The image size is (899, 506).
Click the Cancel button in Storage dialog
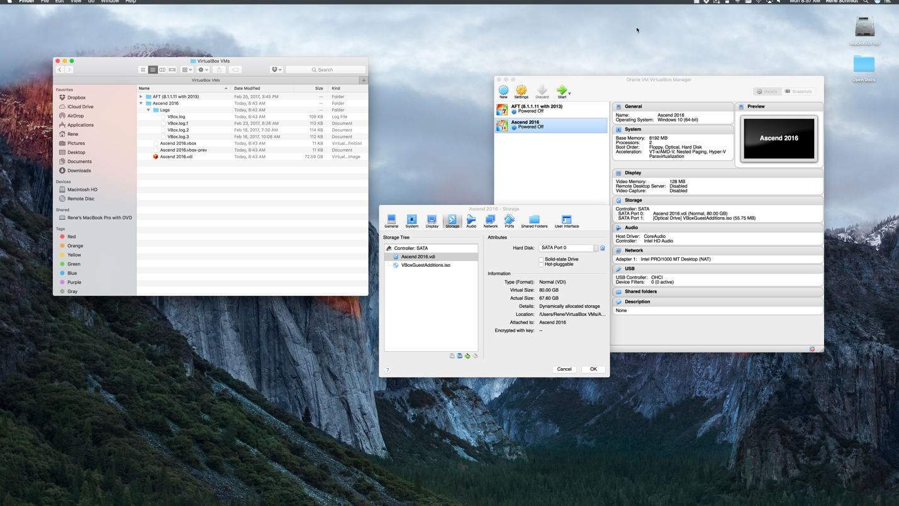coord(564,369)
